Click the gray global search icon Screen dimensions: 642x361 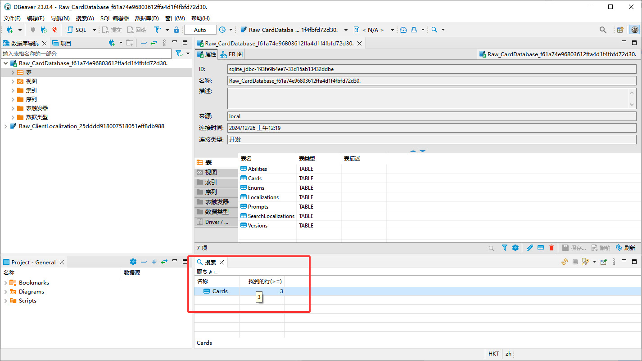pyautogui.click(x=603, y=30)
